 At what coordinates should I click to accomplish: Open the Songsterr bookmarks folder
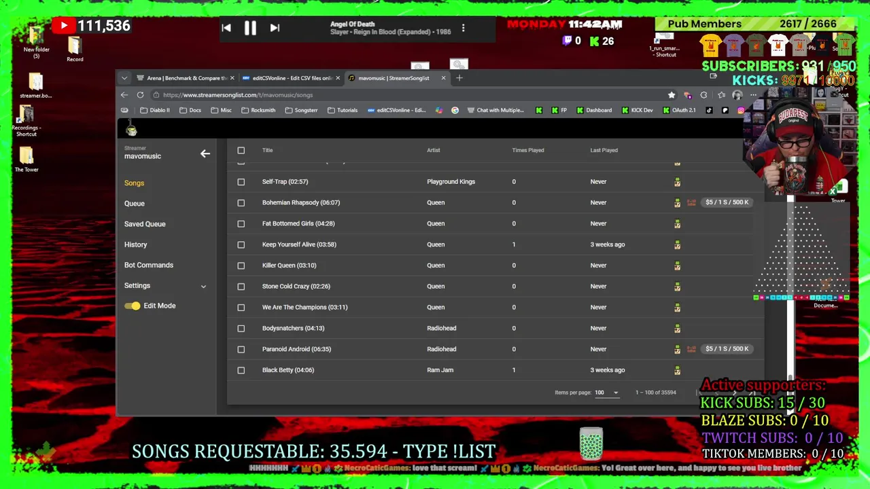(301, 110)
